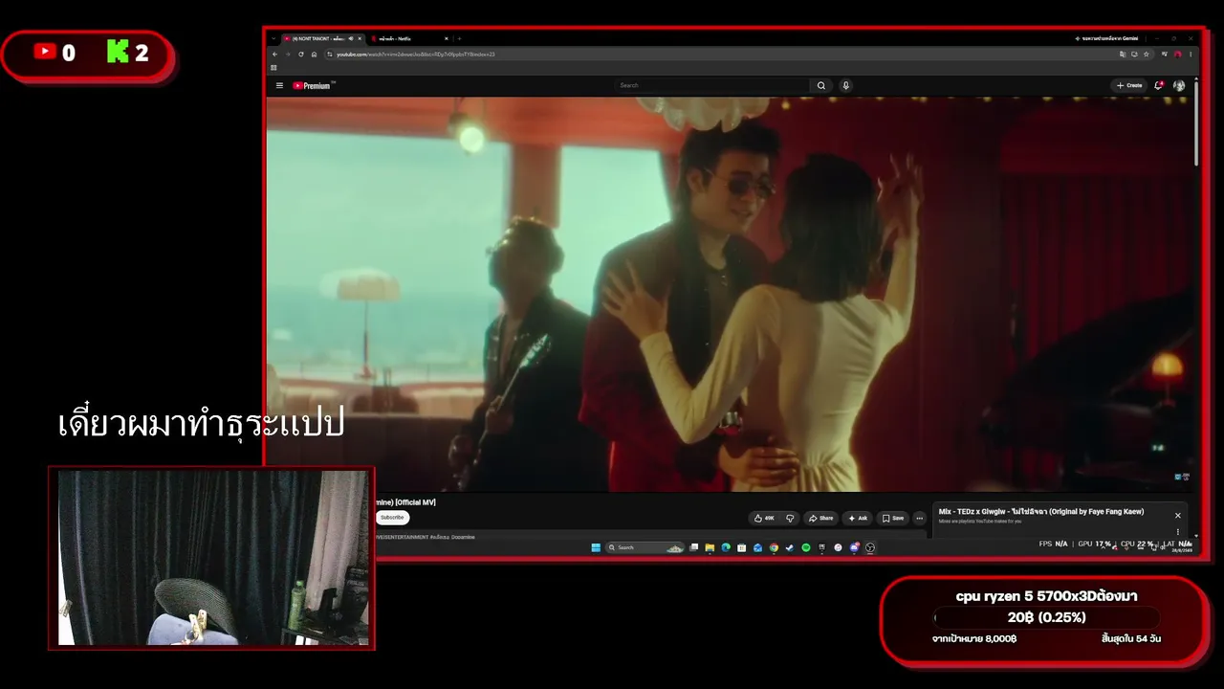Open the Chrome profile icon
This screenshot has height=689, width=1224.
pyautogui.click(x=1178, y=55)
